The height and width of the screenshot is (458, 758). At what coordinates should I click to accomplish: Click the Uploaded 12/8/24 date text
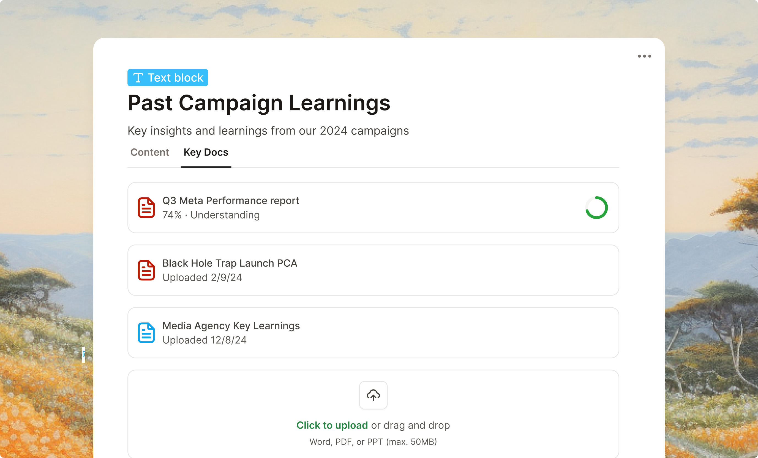205,340
